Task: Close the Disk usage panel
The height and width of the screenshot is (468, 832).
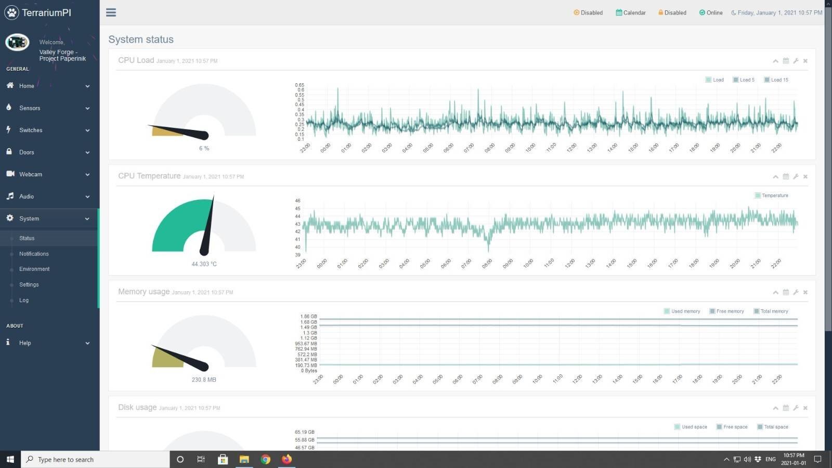Action: [x=805, y=408]
